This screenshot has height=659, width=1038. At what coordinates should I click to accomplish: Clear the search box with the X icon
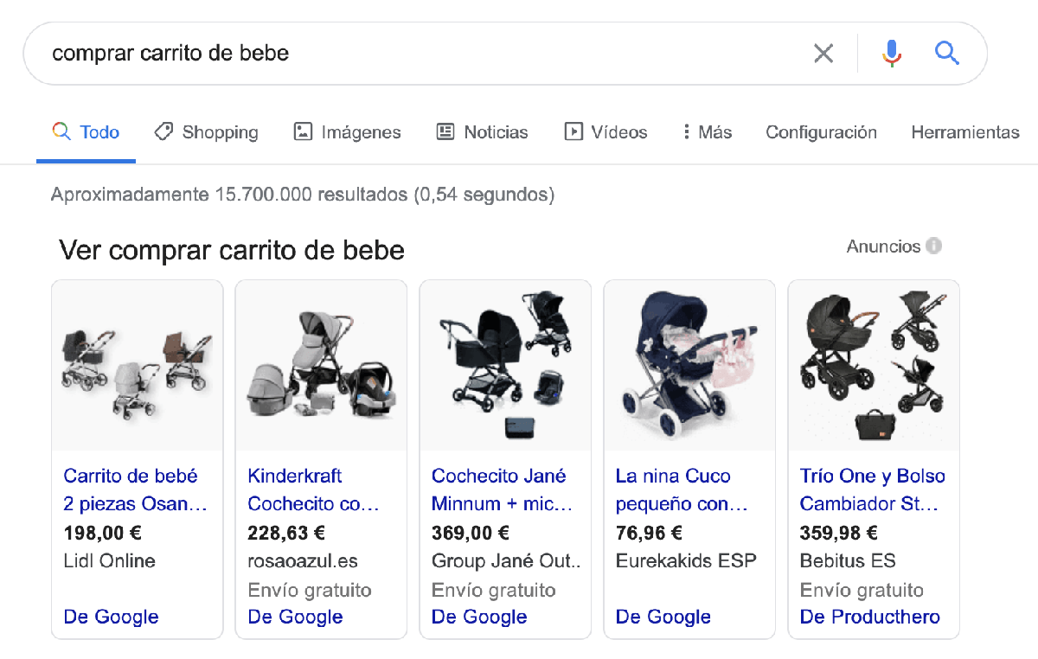[x=823, y=53]
